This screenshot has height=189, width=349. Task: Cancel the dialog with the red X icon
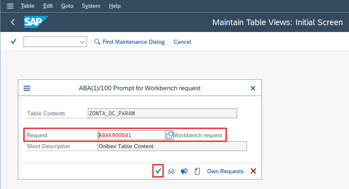[x=253, y=171]
